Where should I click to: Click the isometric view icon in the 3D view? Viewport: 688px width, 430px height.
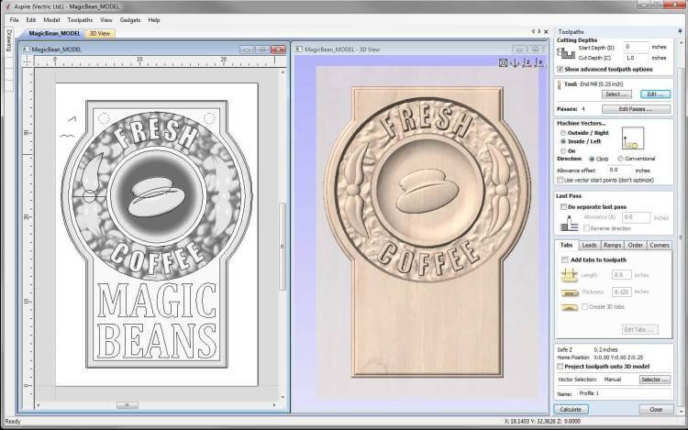pos(516,63)
